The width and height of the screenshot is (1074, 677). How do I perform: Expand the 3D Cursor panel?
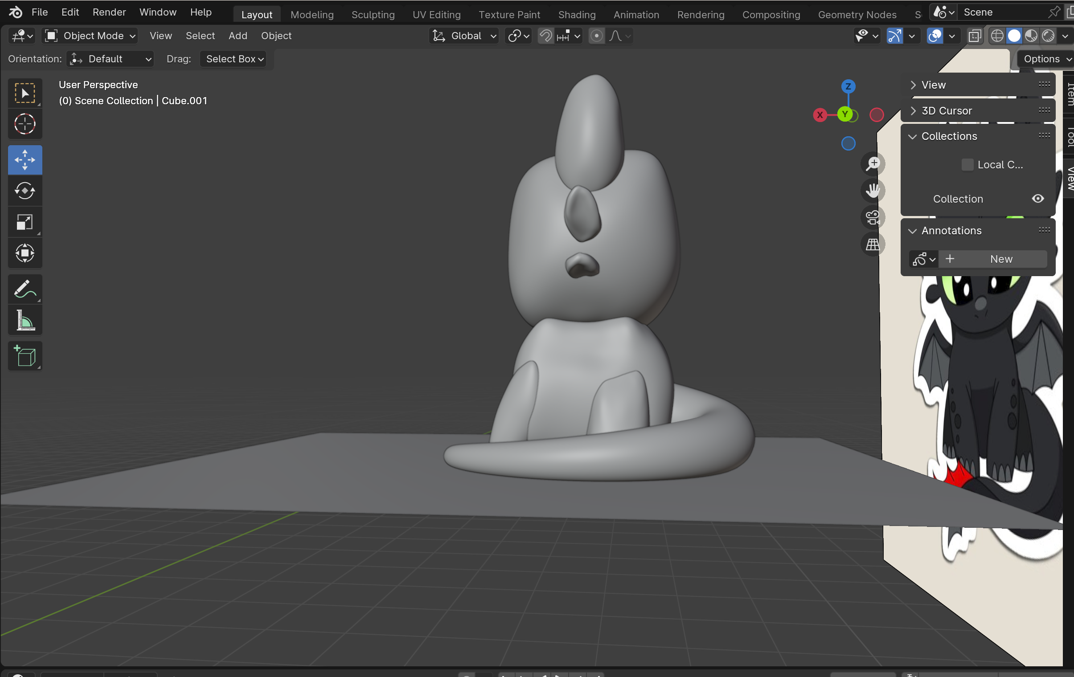pyautogui.click(x=978, y=110)
